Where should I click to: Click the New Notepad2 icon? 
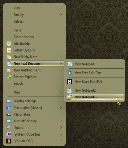click(70, 90)
